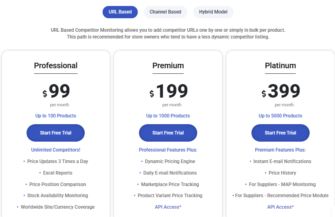Start free trial for Professional plan
Image resolution: width=335 pixels, height=217 pixels.
pyautogui.click(x=55, y=133)
